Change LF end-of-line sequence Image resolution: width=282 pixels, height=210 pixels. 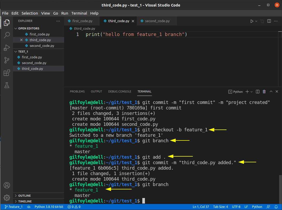[246, 207]
